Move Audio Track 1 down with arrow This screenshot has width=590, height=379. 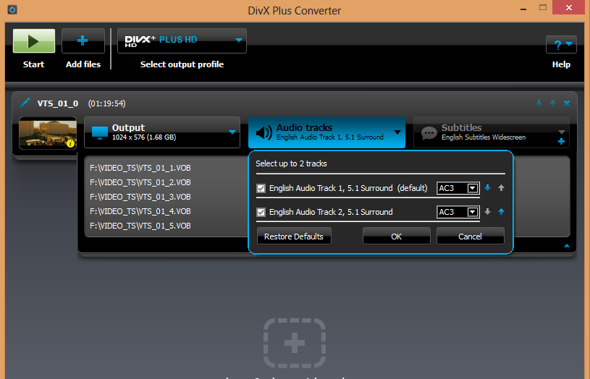[x=488, y=187]
